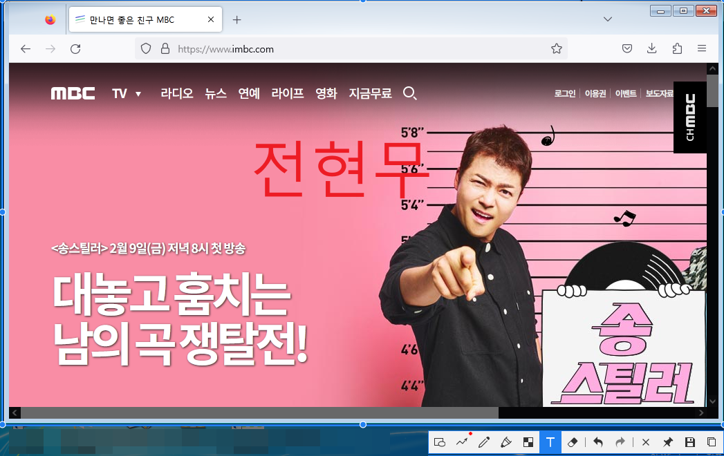Viewport: 724px width, 456px height.
Task: Pin the screenshot to screen
Action: [x=668, y=442]
